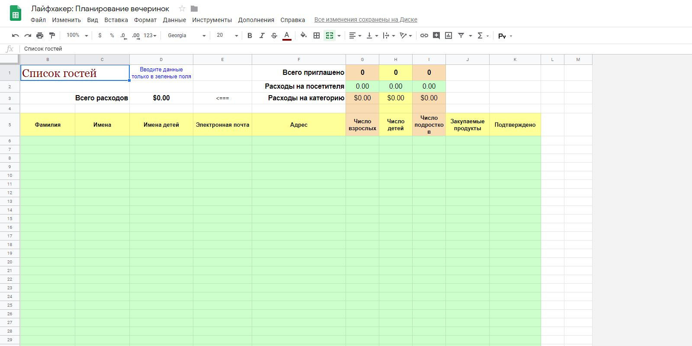Select the 'Фамилия' header cell
The image size is (692, 346).
[x=48, y=125]
